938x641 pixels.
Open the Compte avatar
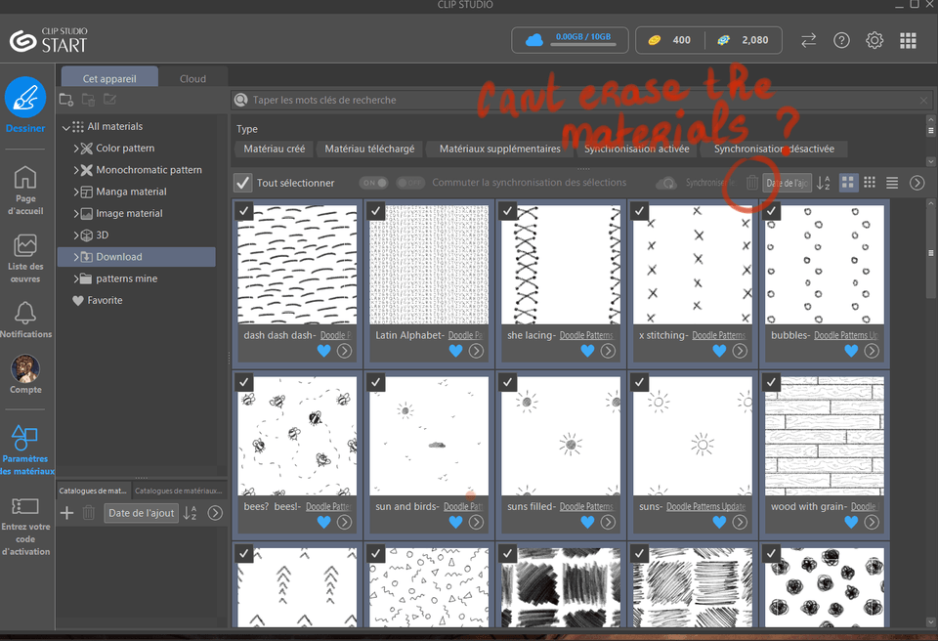pyautogui.click(x=25, y=368)
